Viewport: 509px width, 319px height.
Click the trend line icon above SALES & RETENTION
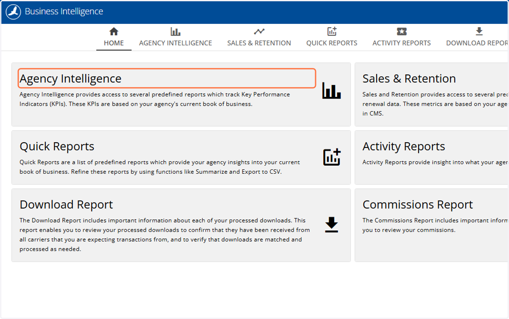(x=259, y=31)
